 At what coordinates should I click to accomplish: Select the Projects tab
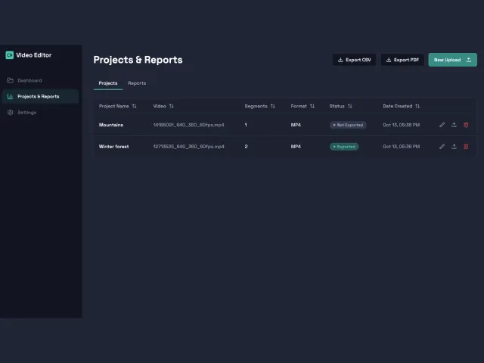108,83
